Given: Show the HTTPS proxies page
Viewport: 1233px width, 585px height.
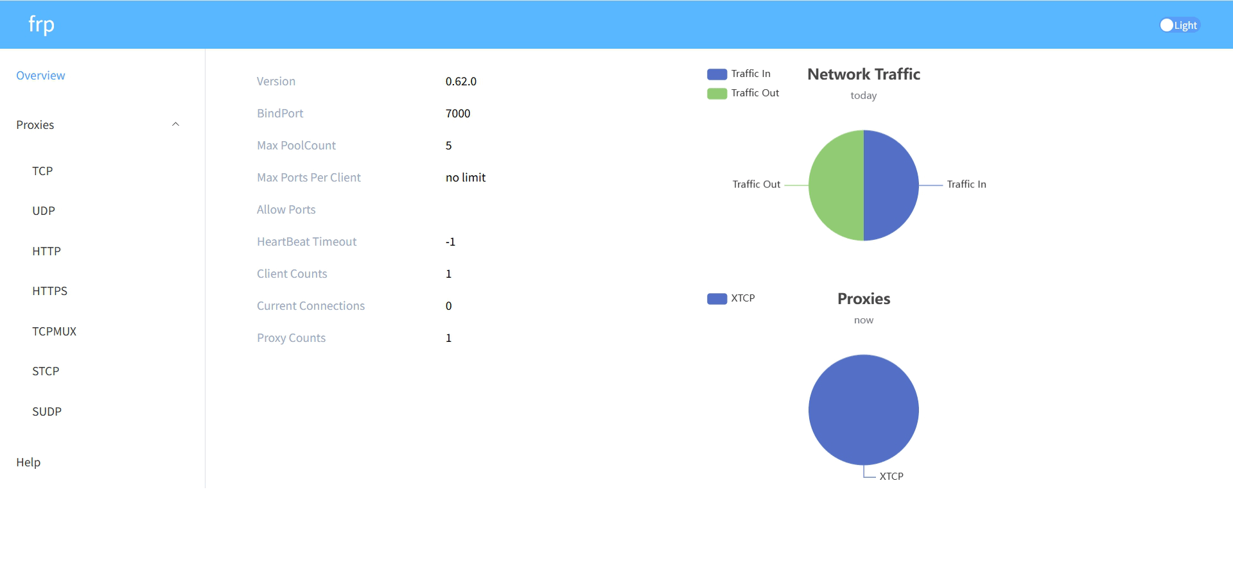Looking at the screenshot, I should [x=49, y=291].
